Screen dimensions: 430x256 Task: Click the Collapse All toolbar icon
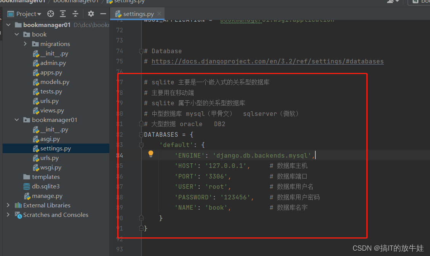click(75, 14)
